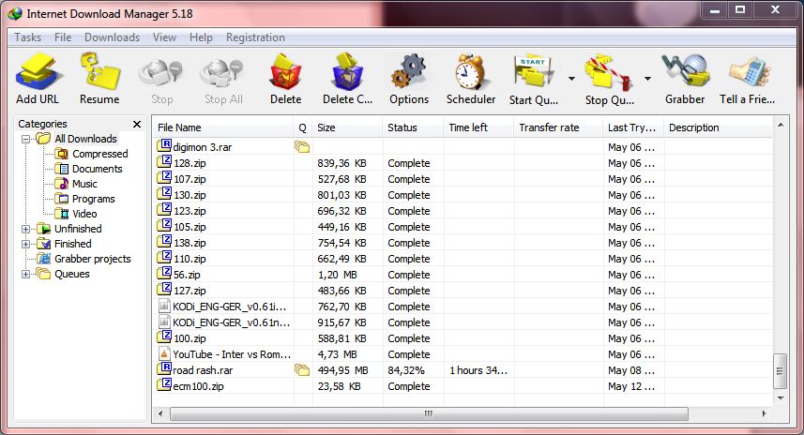Select road rash.rar download
The height and width of the screenshot is (435, 804).
tap(203, 370)
